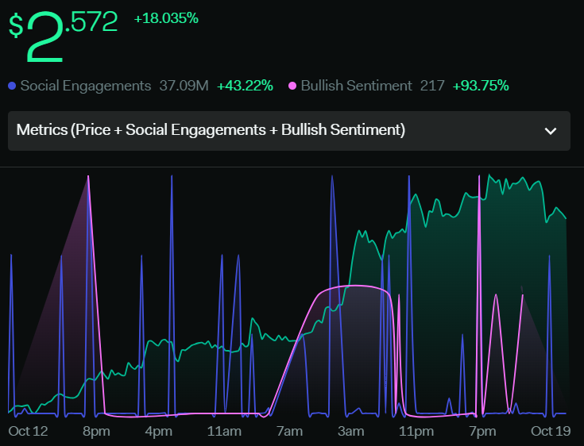Click the 3am axis label
The image size is (584, 446).
pos(351,432)
